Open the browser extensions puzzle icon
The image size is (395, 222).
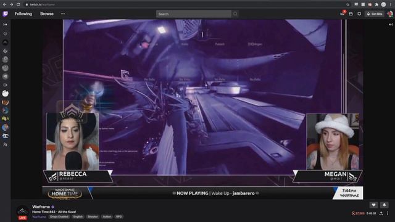tap(376, 4)
